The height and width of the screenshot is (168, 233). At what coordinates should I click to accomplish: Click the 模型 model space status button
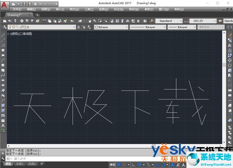(x=113, y=165)
